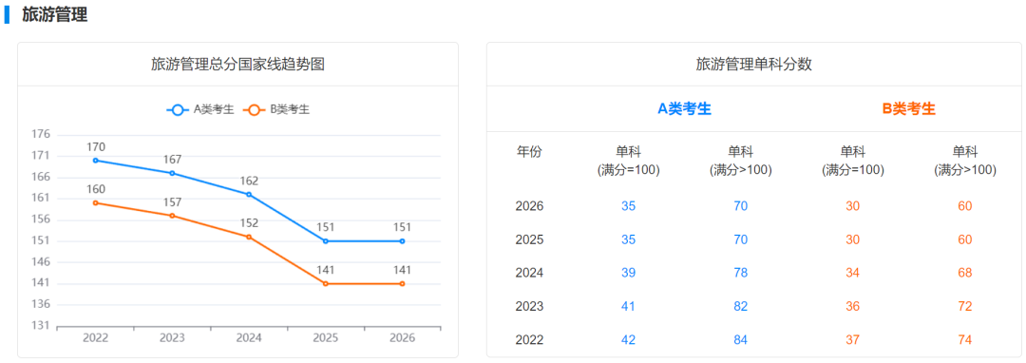
Task: Click the 2026 x-axis label in chart
Action: coord(402,338)
